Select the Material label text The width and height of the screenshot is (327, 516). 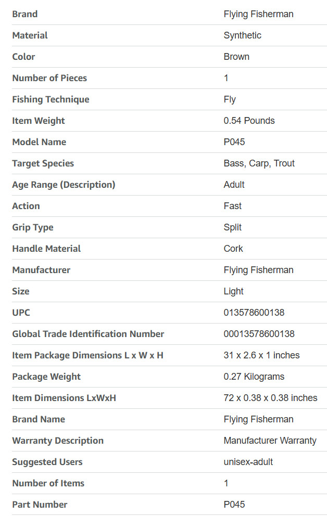point(30,35)
